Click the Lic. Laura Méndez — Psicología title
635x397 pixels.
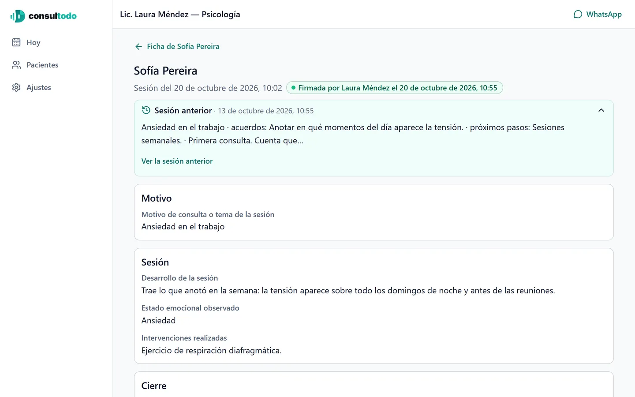[x=180, y=14]
